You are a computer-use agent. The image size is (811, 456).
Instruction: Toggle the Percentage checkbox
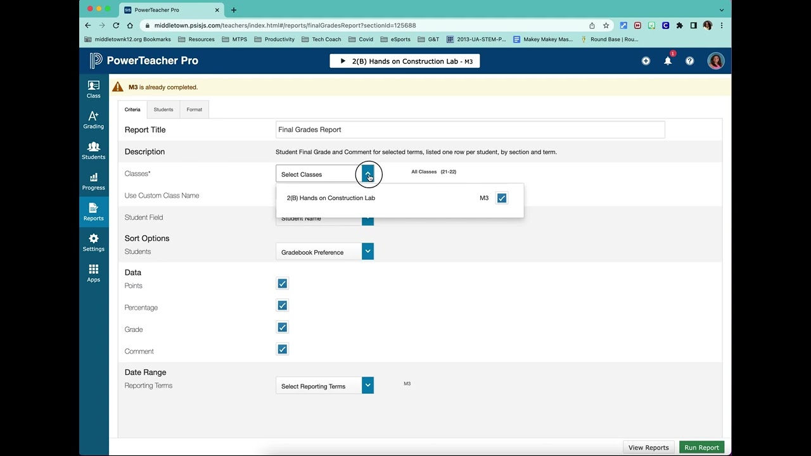point(282,305)
